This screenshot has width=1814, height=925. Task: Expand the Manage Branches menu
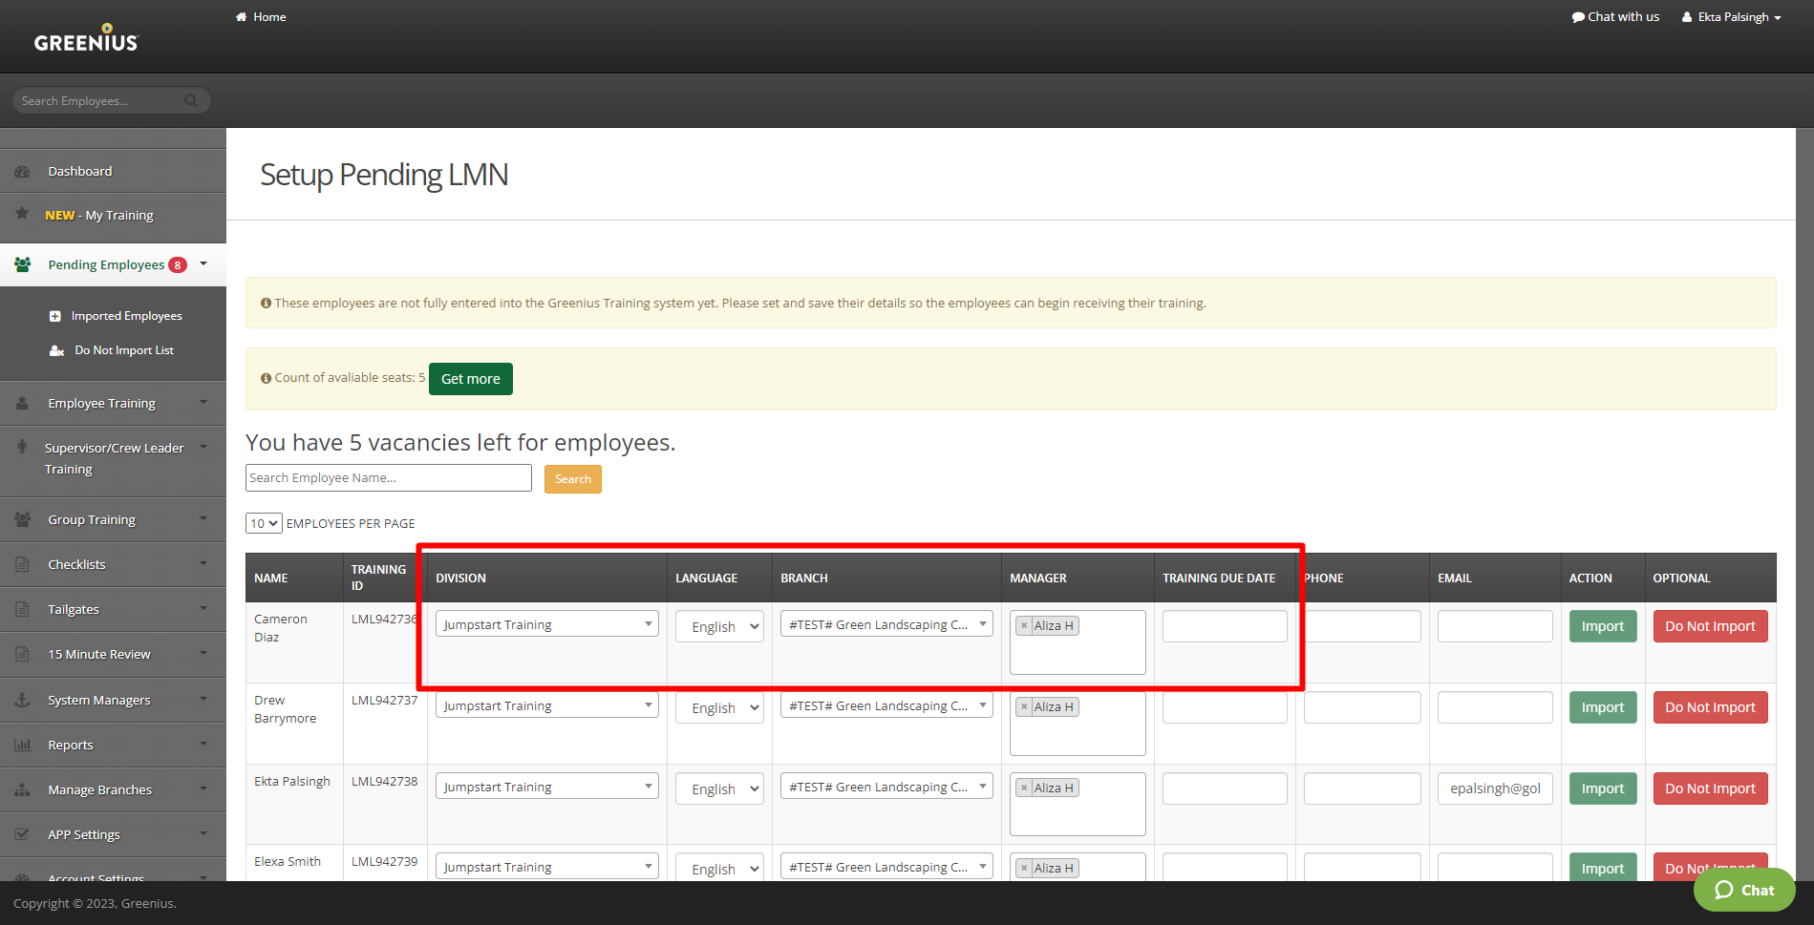click(x=113, y=789)
